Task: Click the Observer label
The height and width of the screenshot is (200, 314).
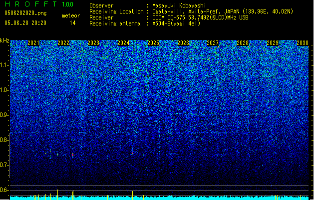Action: click(101, 5)
